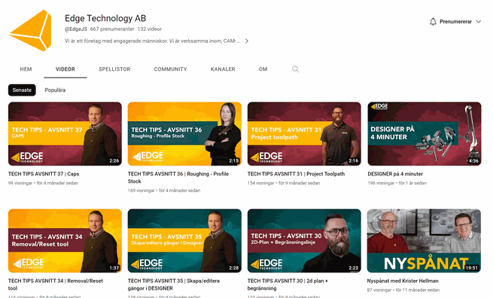Click the '@EdgeJS' channel handle
Viewport: 493px width, 298px height.
76,29
